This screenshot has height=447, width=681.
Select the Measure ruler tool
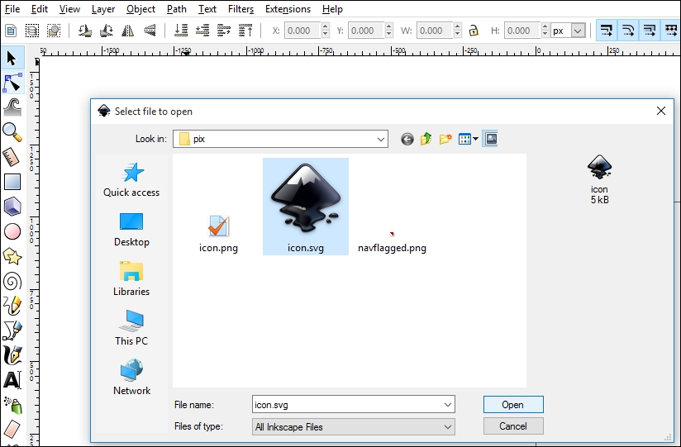coord(12,157)
